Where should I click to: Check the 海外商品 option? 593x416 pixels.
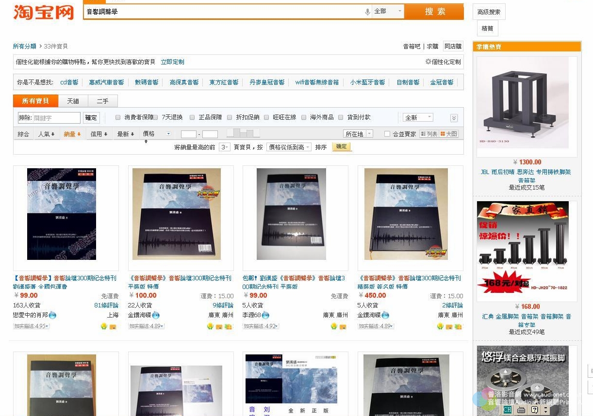click(x=304, y=117)
